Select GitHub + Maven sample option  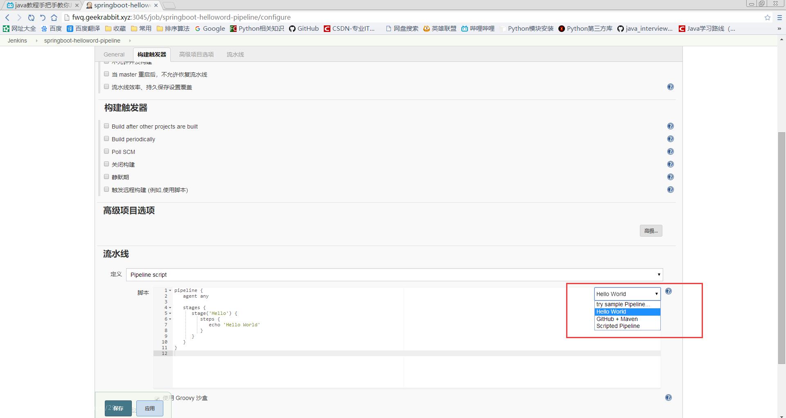coord(627,319)
